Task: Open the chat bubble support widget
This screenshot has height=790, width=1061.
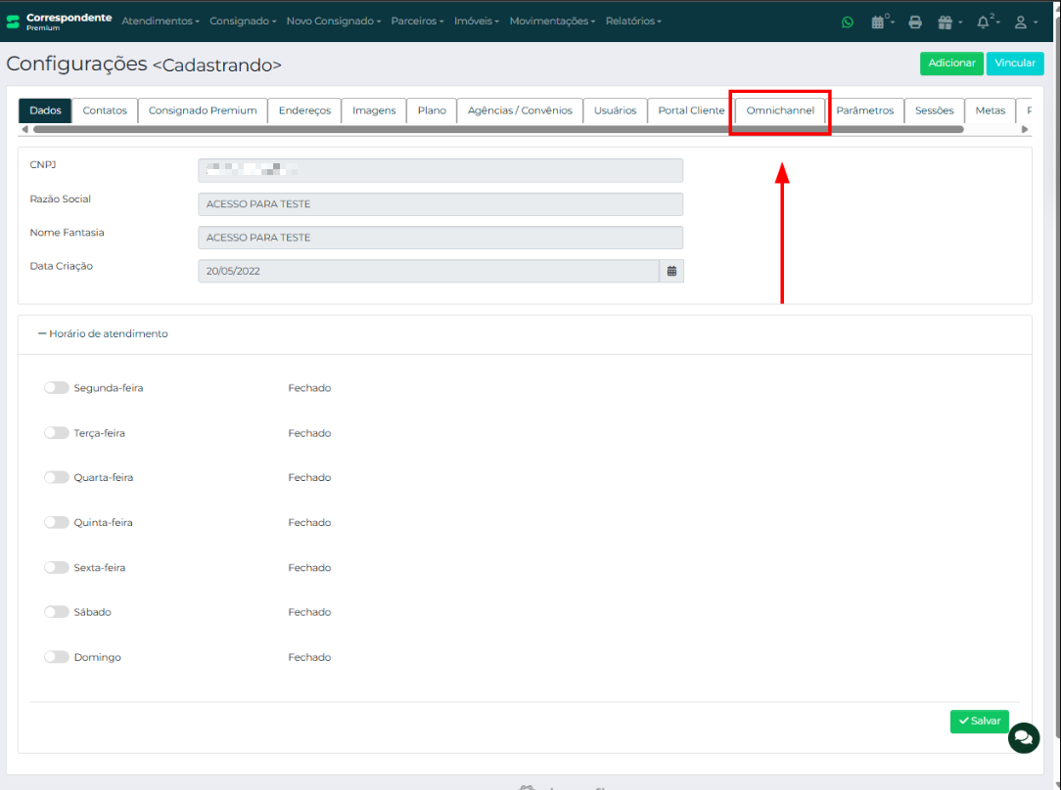Action: click(x=1024, y=737)
